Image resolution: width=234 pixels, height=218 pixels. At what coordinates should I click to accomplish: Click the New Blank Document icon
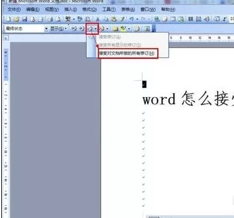tap(8, 19)
